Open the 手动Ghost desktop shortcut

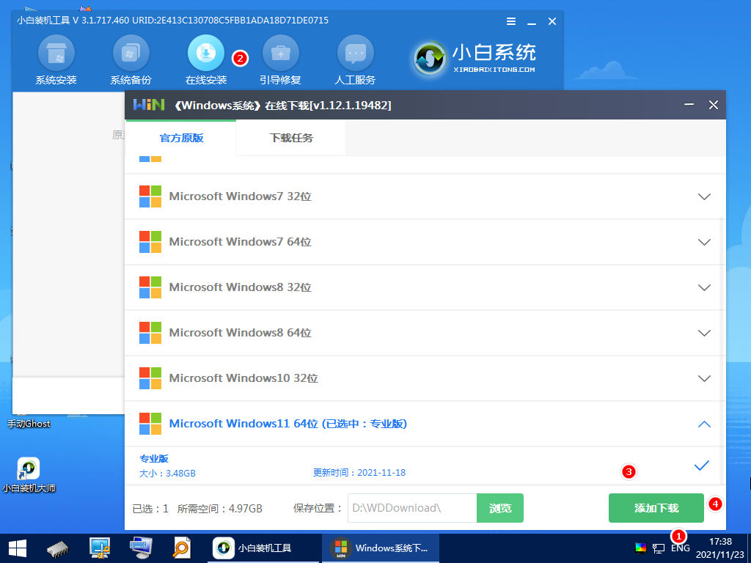click(x=29, y=423)
